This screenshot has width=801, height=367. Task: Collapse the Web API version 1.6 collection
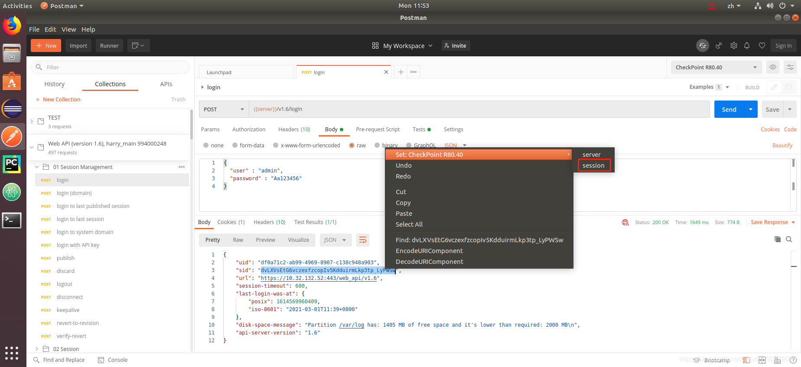[x=32, y=147]
